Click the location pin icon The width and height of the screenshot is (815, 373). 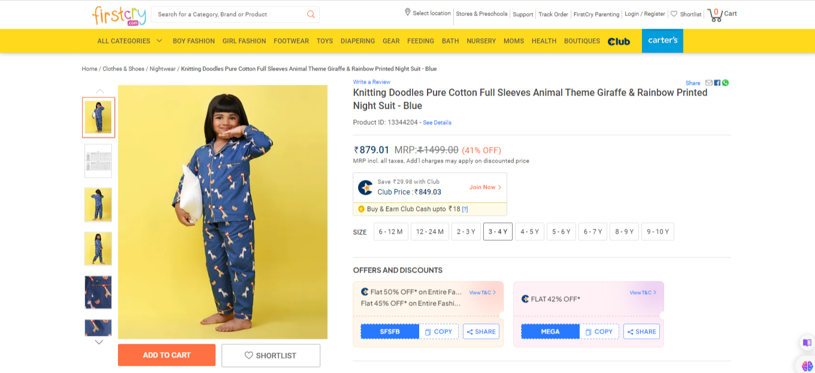click(x=408, y=13)
